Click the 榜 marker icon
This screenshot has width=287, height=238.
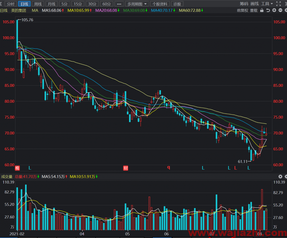17,168
